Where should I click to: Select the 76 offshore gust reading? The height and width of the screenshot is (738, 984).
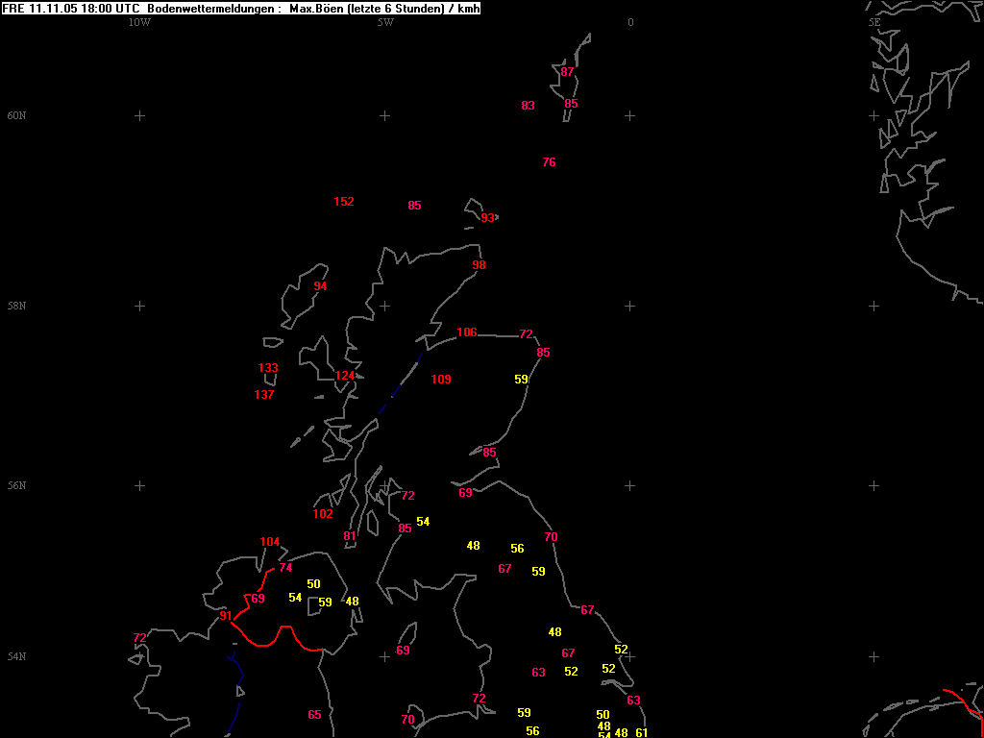click(549, 161)
